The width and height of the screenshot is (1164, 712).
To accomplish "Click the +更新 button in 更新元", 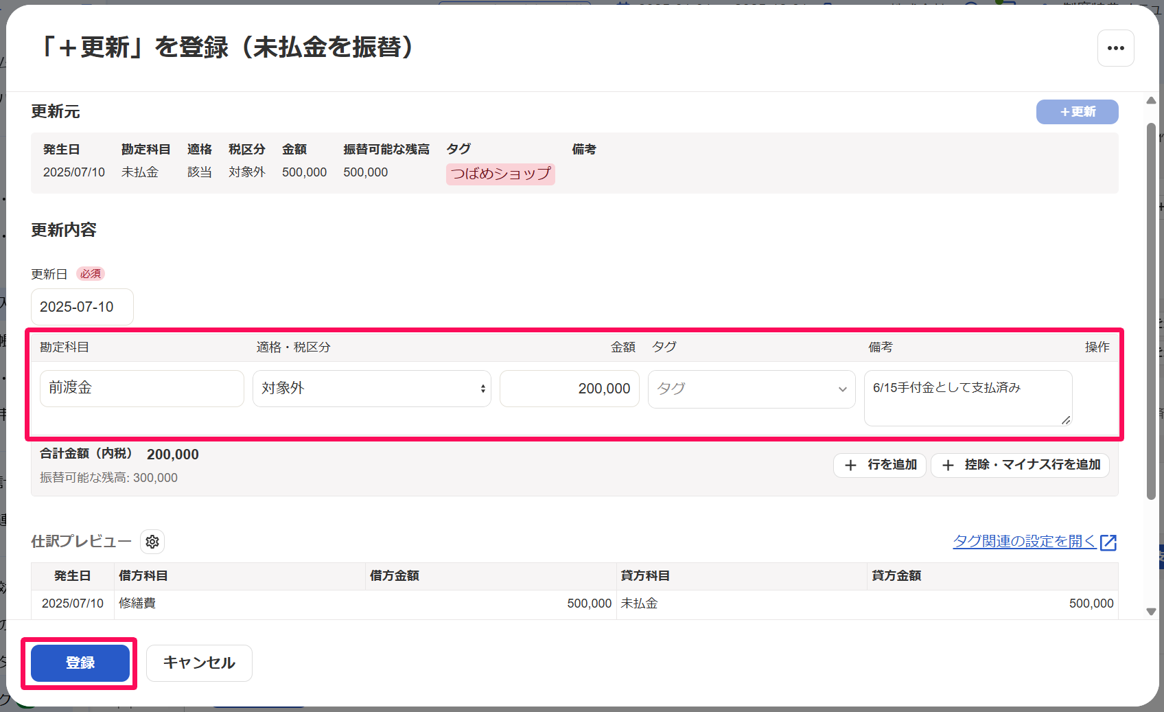I will pos(1077,112).
